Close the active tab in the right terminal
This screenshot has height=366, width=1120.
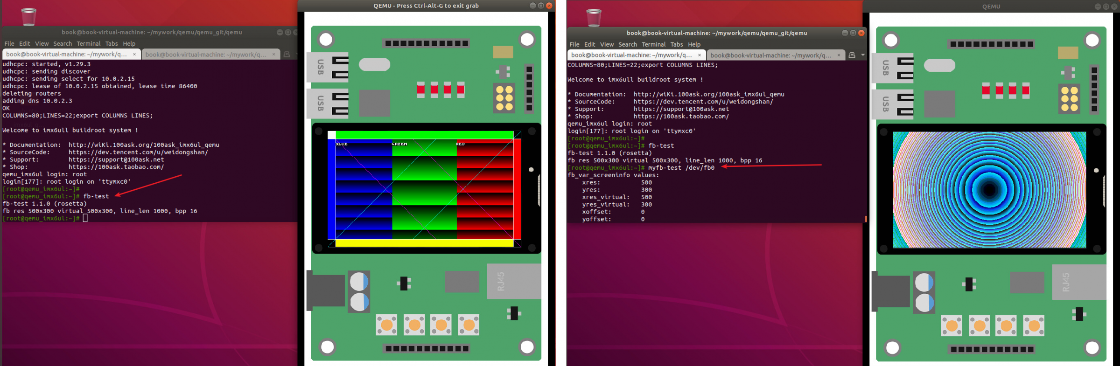pos(699,55)
